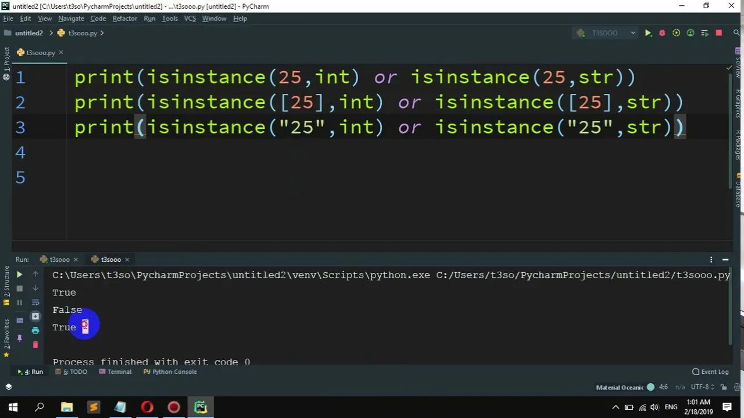Show hidden system tray icons
The image size is (744, 418).
pyautogui.click(x=616, y=407)
